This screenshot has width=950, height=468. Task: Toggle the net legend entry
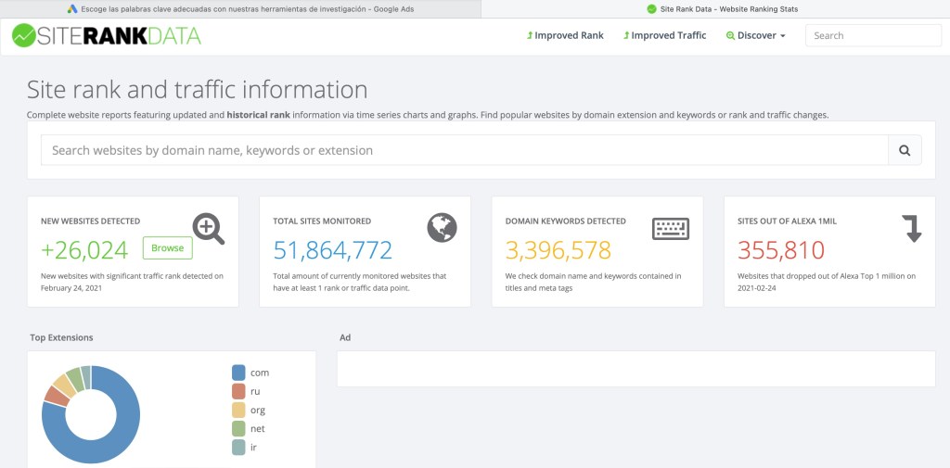pos(249,429)
